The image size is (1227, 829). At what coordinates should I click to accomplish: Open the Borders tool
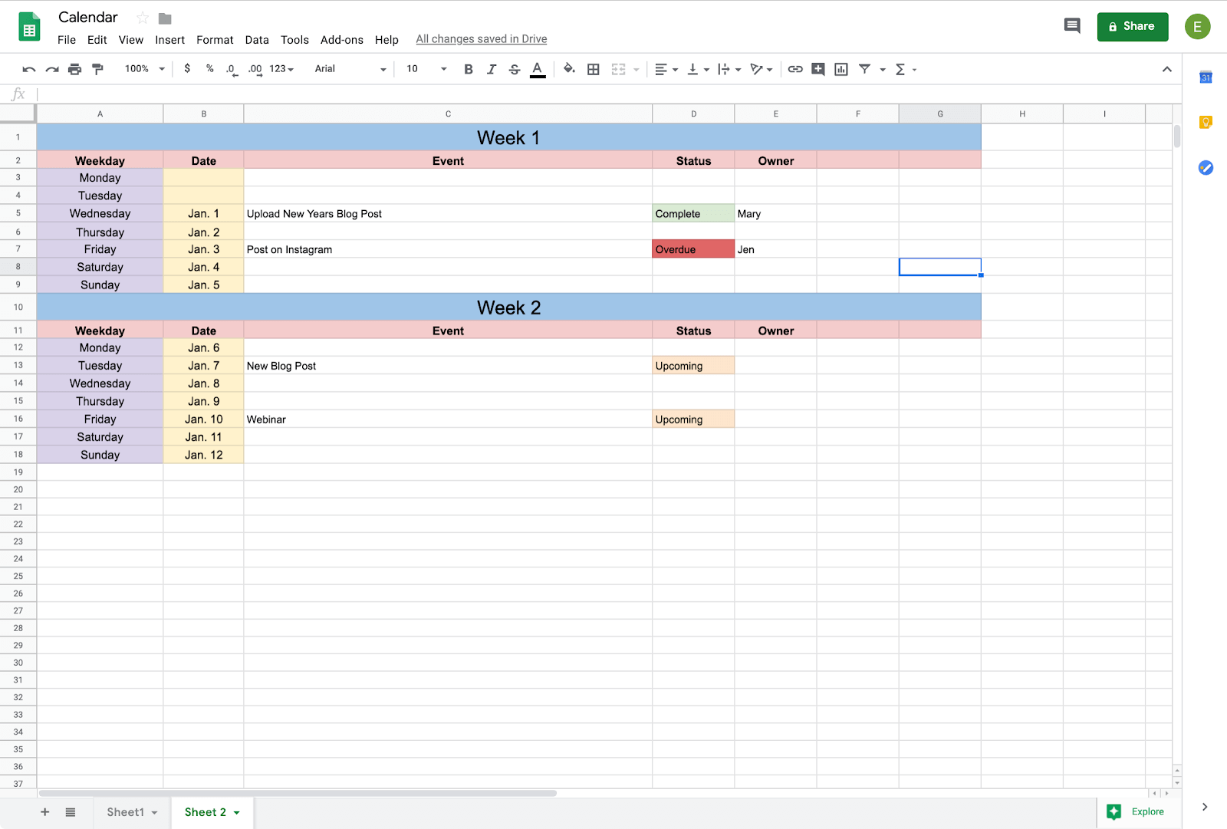tap(593, 69)
